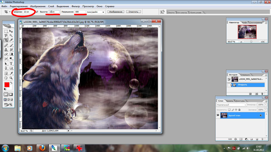271x152 pixels.
Task: Open the History panel options menu
Action: coord(266,75)
